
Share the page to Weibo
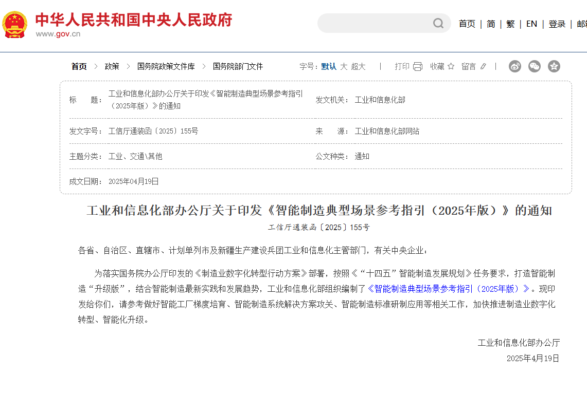click(515, 66)
